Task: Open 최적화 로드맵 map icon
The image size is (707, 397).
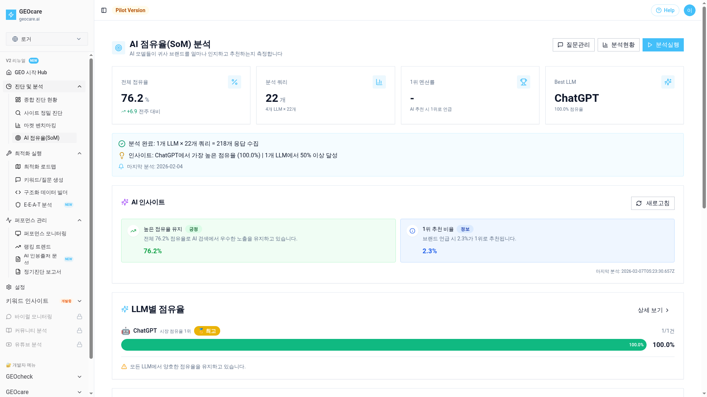Action: tap(18, 167)
